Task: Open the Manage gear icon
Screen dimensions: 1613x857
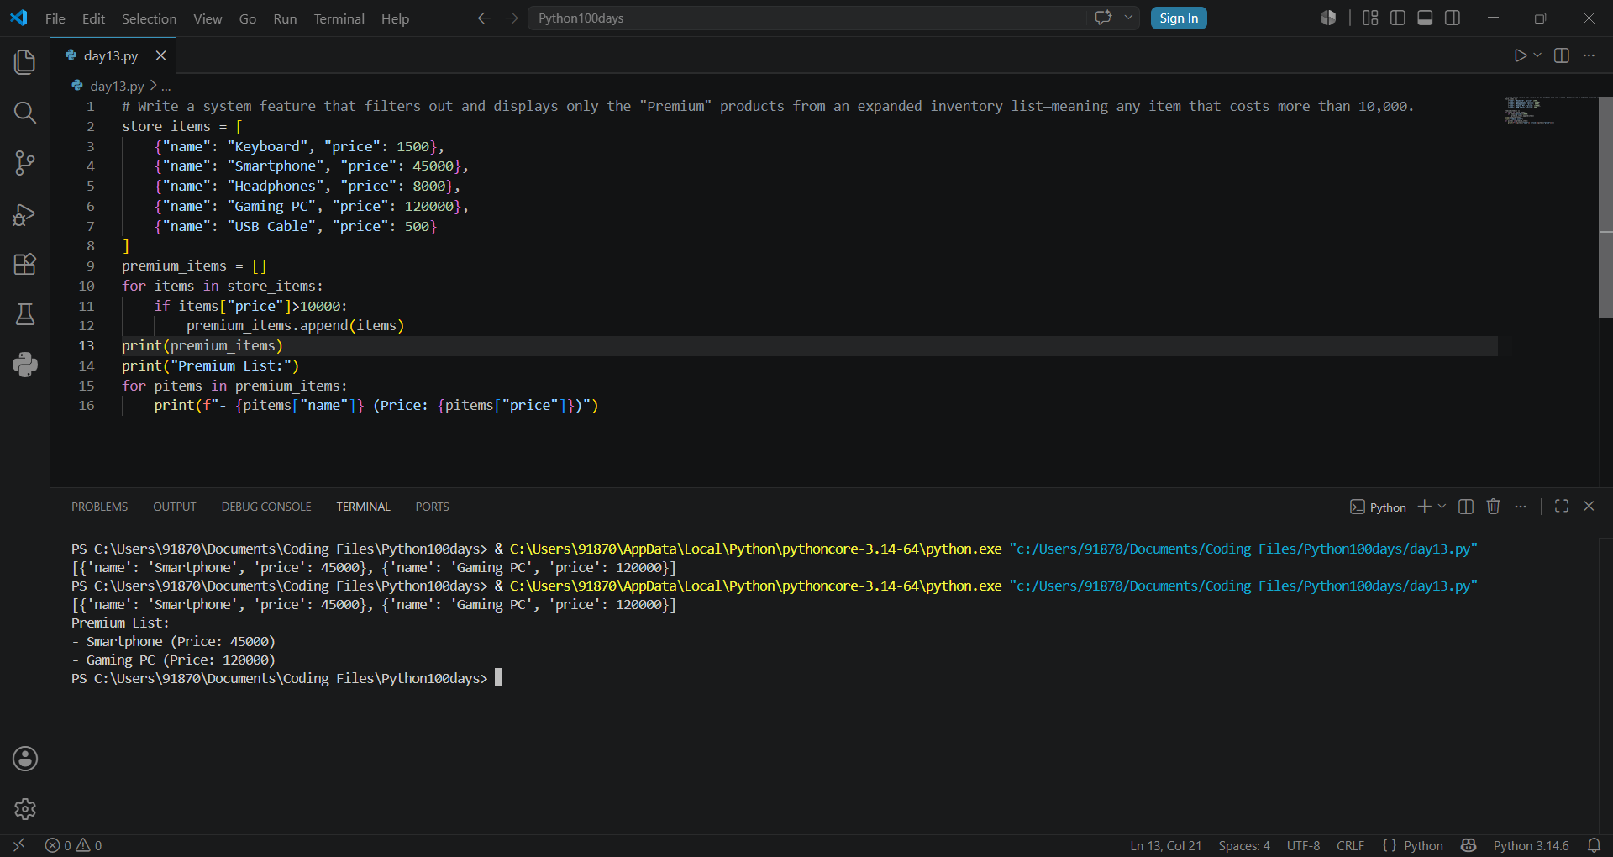Action: click(x=25, y=809)
